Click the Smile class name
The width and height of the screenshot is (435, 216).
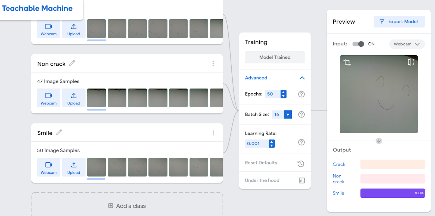point(45,133)
